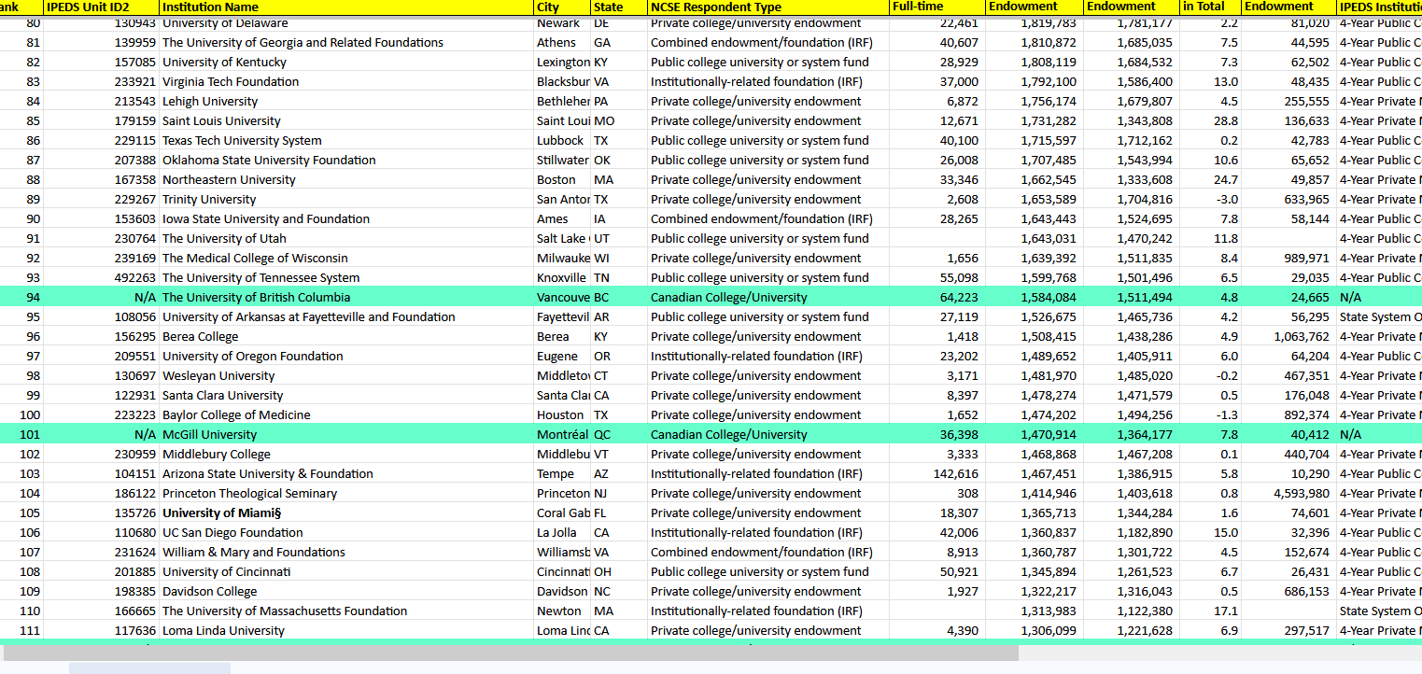
Task: Click the "Institution Name" column header
Action: [346, 7]
